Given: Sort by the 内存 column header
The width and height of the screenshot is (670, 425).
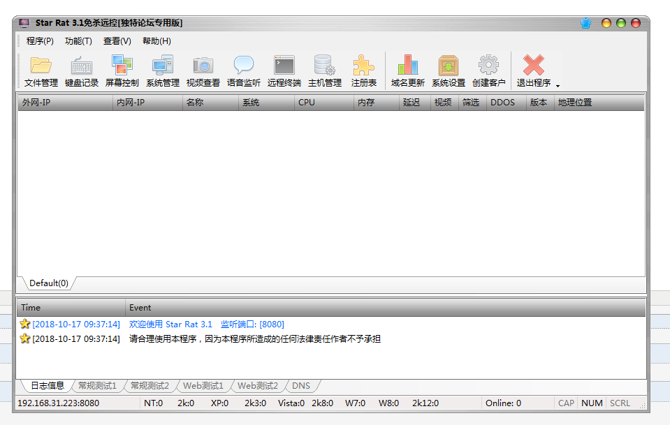Looking at the screenshot, I should pos(377,103).
